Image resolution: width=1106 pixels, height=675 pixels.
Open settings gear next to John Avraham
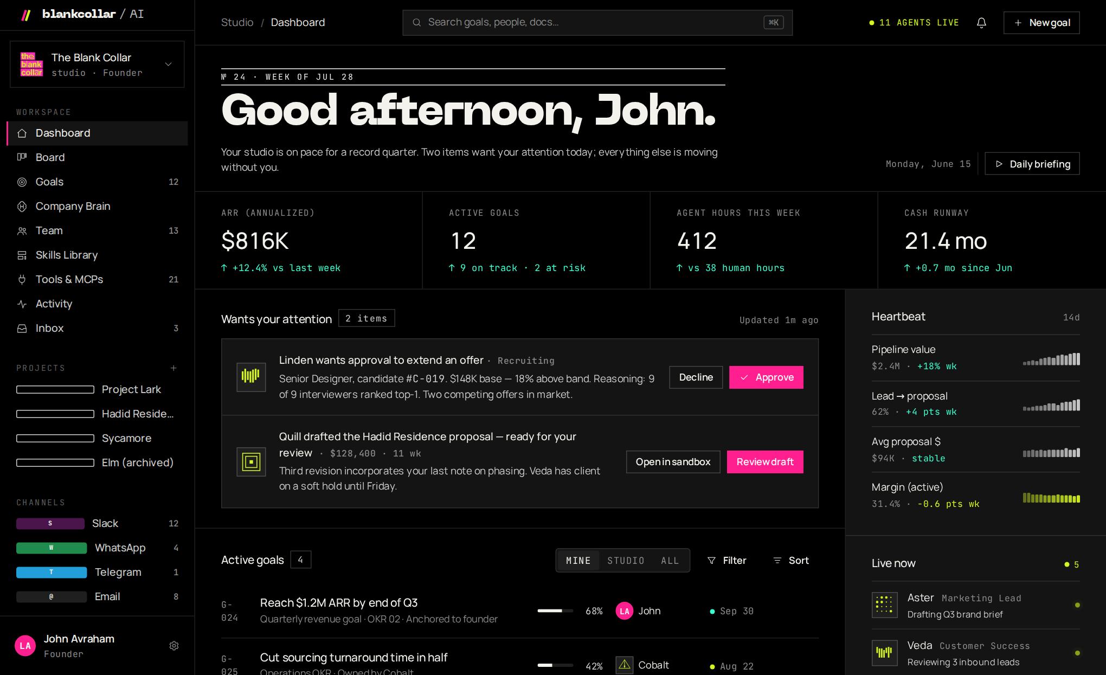(174, 646)
